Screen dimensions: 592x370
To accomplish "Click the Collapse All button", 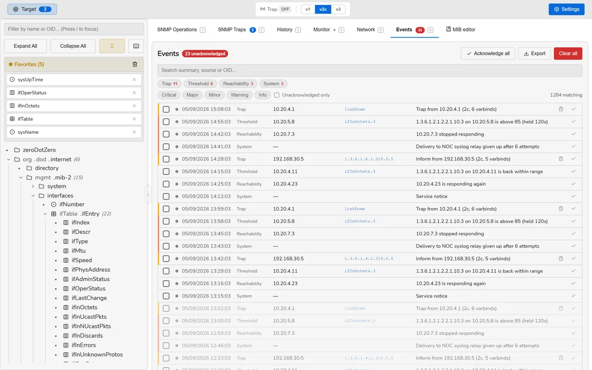I will (x=73, y=46).
